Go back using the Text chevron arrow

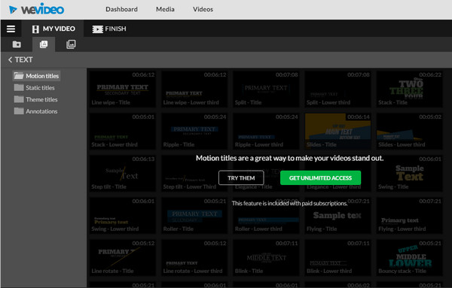[x=10, y=60]
